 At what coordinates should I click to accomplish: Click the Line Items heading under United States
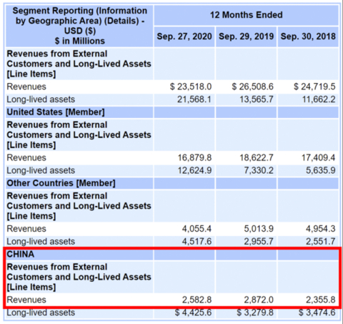click(79, 134)
